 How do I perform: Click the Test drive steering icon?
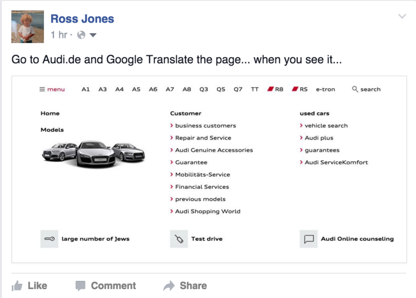coord(178,239)
